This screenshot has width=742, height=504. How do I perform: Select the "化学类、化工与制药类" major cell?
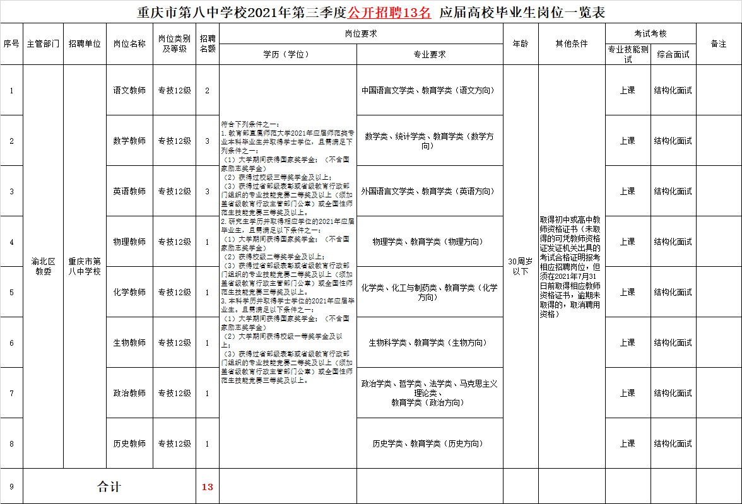430,293
